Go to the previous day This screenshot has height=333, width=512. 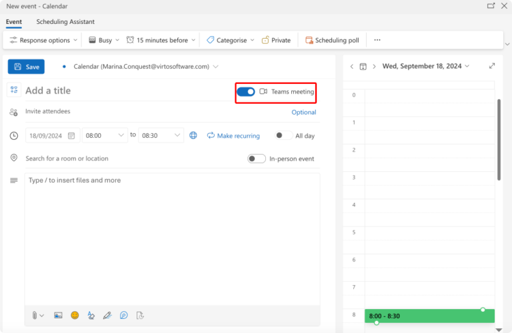point(352,67)
